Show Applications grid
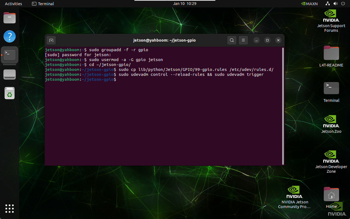 click(10, 208)
